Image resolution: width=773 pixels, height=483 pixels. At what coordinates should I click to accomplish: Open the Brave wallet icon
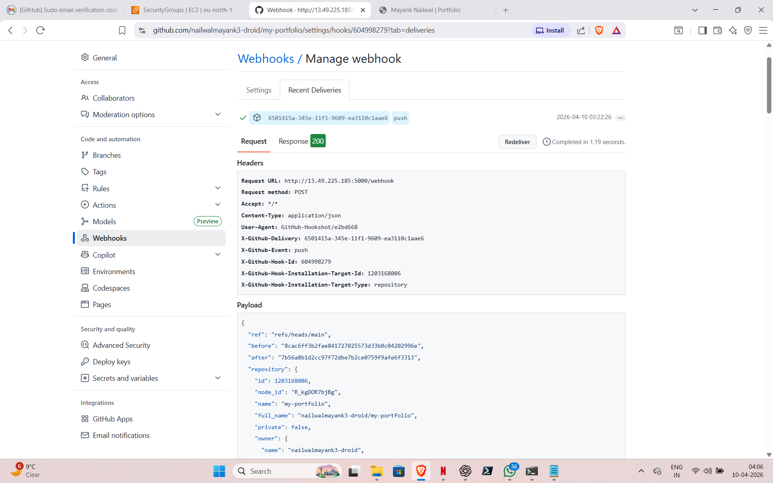pos(717,30)
